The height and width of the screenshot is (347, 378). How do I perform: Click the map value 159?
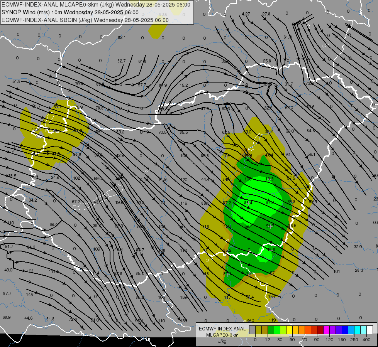pos(183,297)
